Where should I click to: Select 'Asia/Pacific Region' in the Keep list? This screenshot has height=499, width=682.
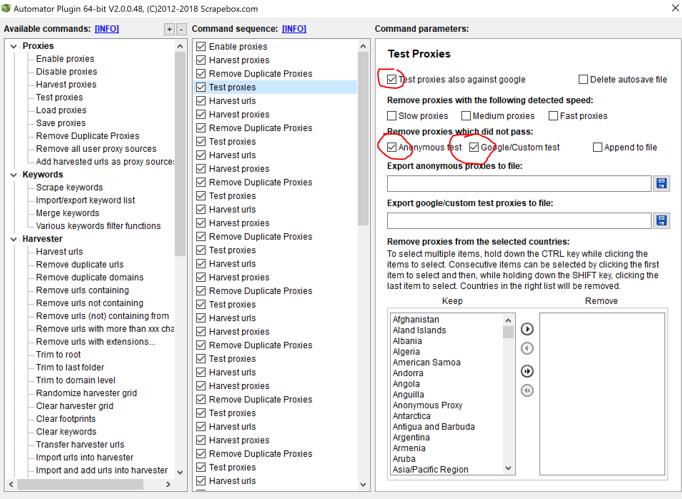point(430,469)
